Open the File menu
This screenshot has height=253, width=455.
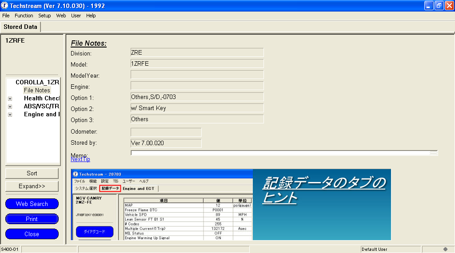click(6, 16)
